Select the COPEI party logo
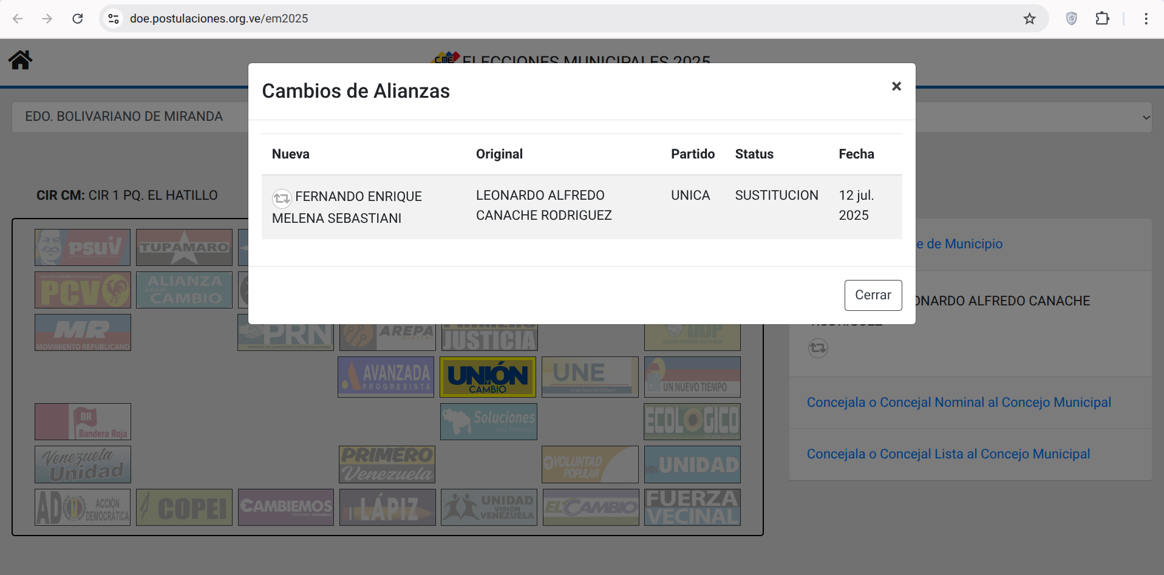 (x=184, y=507)
